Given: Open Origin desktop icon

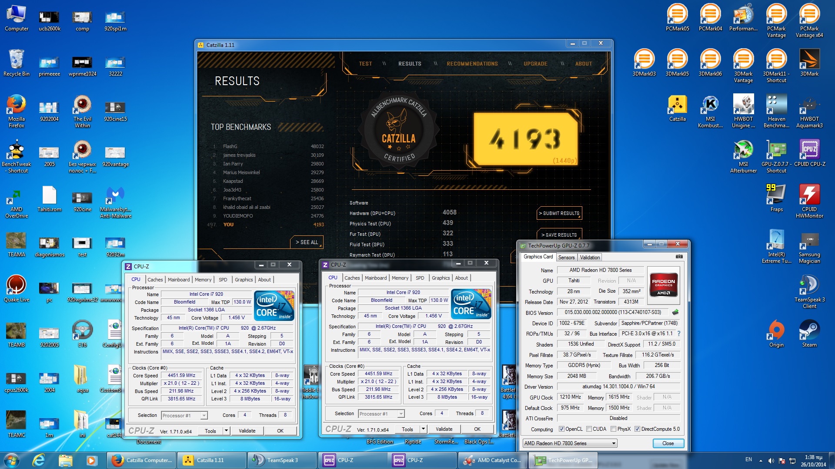Looking at the screenshot, I should pos(776,334).
